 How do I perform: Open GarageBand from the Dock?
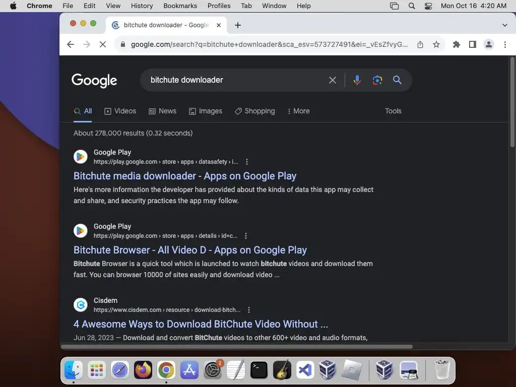(x=282, y=370)
